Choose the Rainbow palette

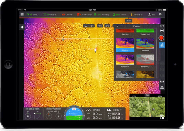[145, 45]
